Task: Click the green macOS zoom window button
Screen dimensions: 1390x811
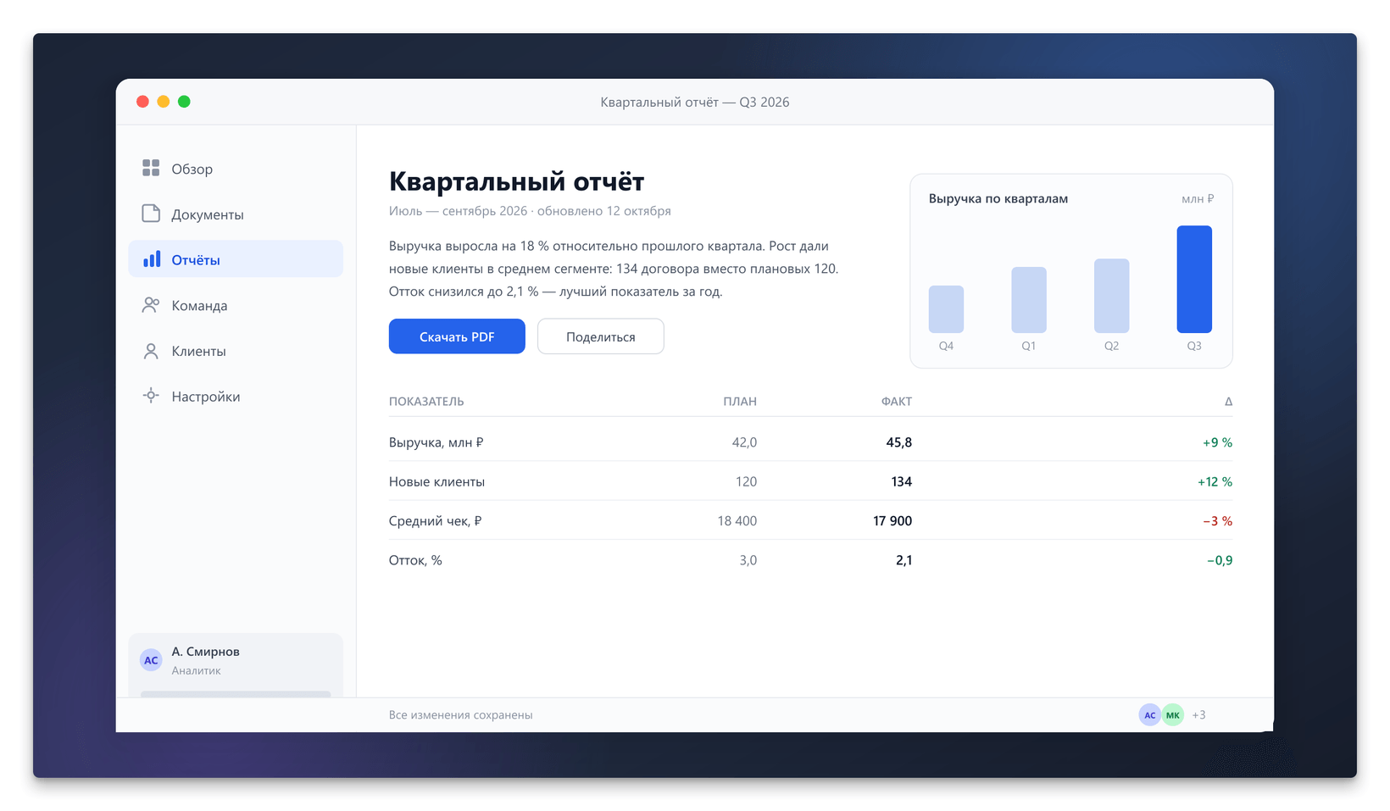Action: click(x=184, y=102)
